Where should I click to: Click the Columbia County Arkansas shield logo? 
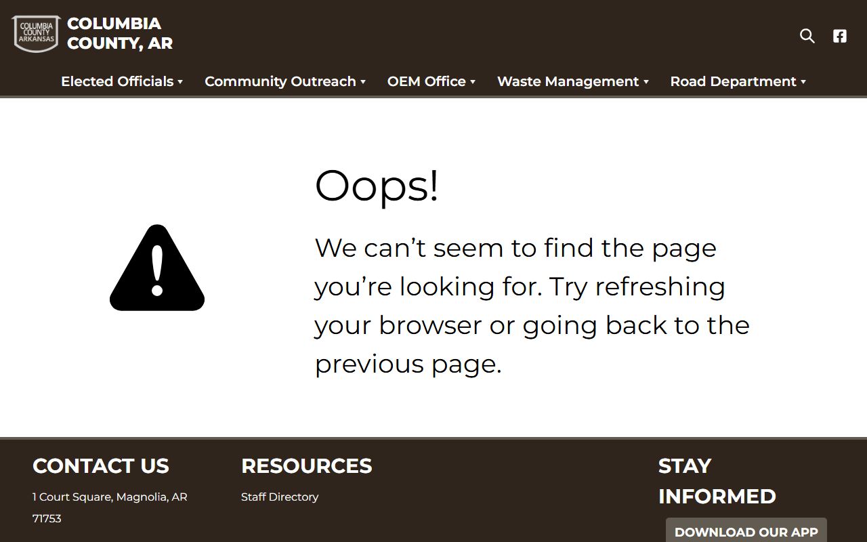pos(36,34)
